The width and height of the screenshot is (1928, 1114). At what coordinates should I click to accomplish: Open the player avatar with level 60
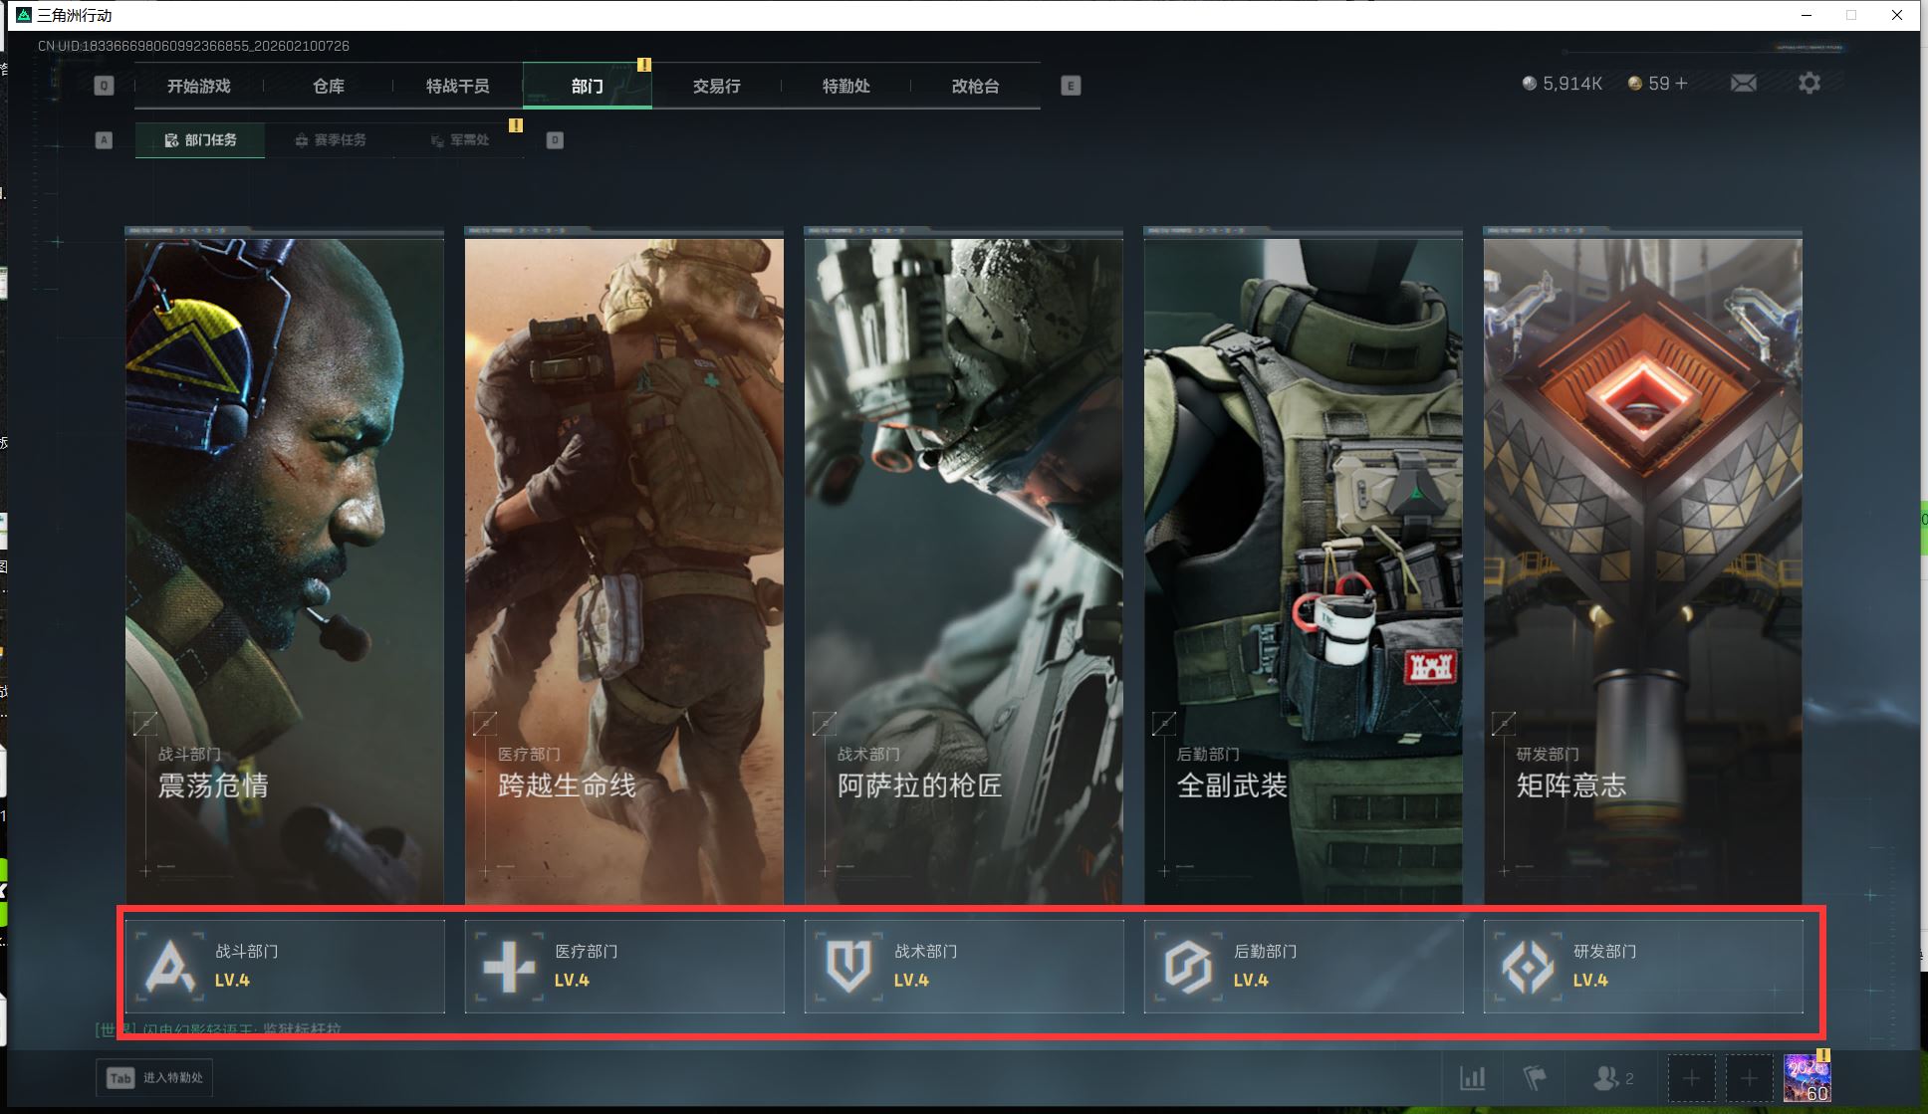(x=1807, y=1077)
